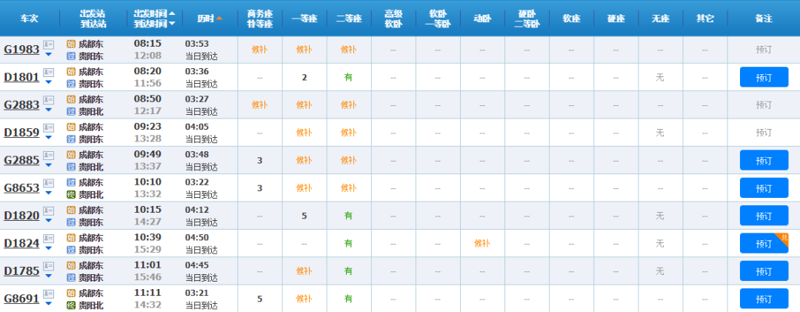The height and width of the screenshot is (312, 800).
Task: Click D1820 一等座 count 5
Action: point(304,216)
